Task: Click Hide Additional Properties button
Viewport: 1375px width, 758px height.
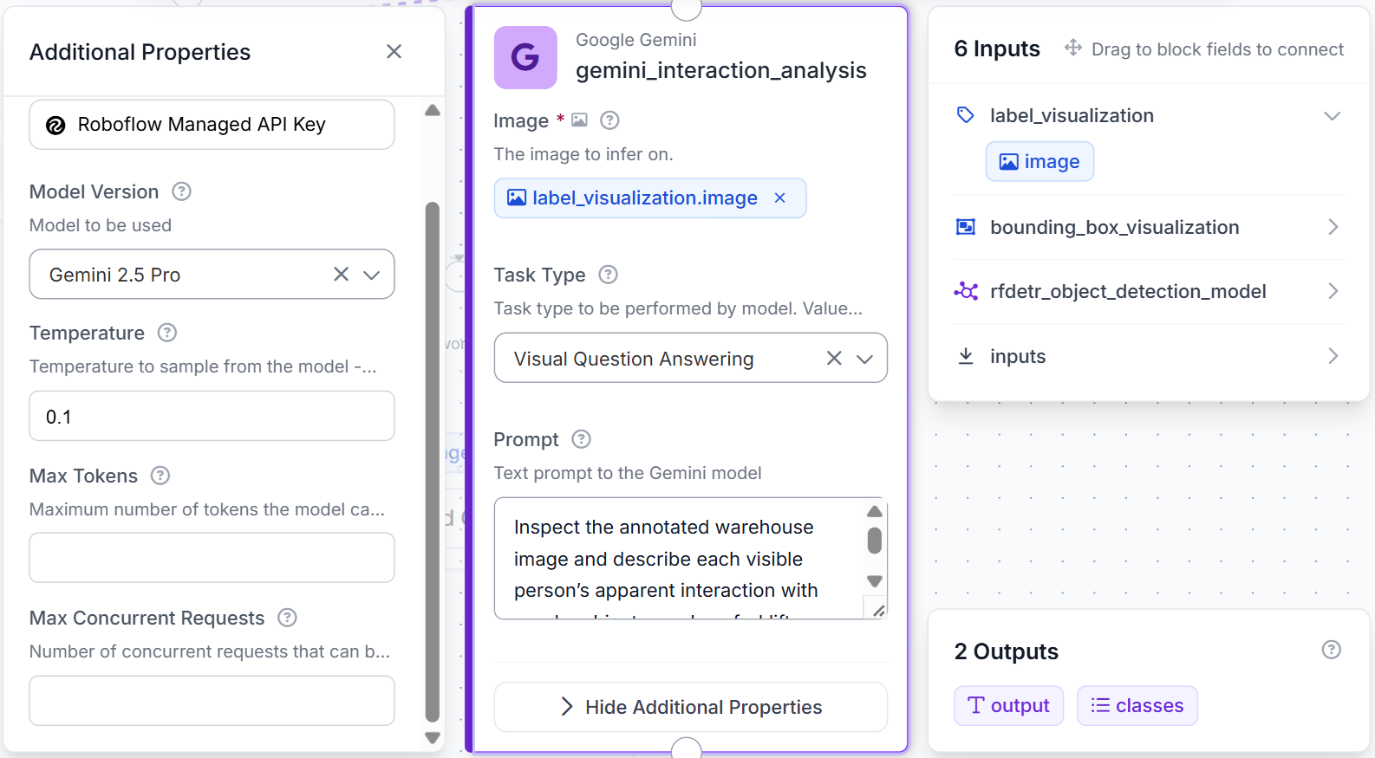Action: [x=691, y=707]
